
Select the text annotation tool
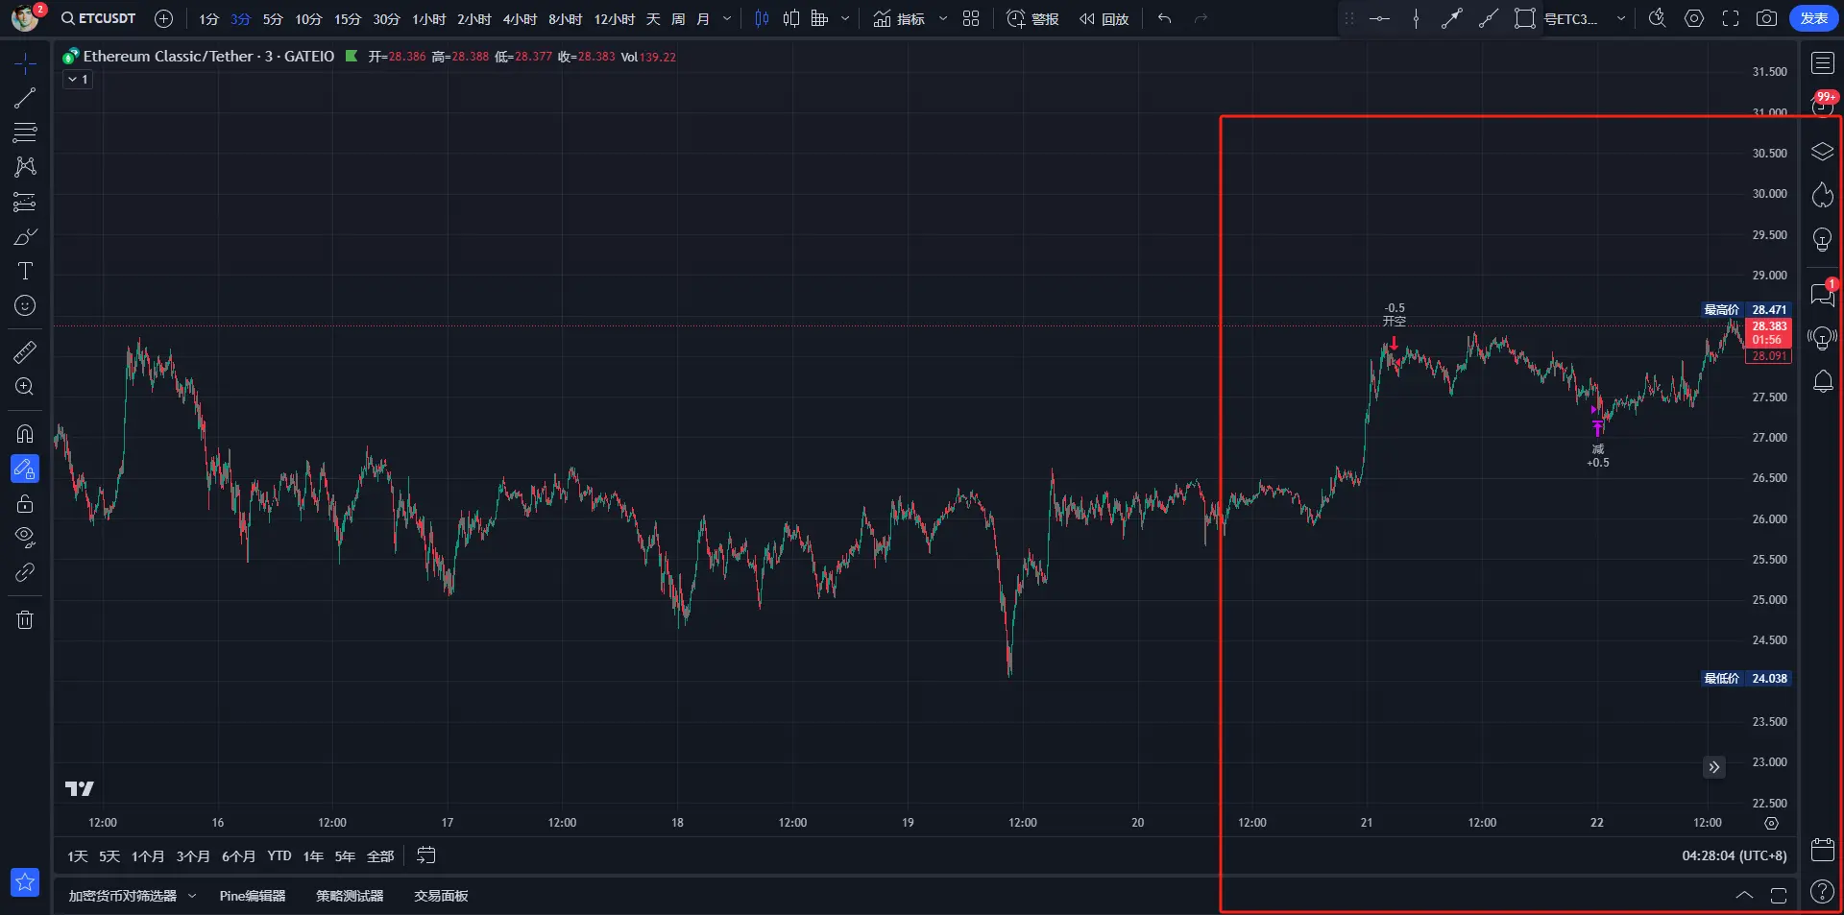tap(25, 271)
